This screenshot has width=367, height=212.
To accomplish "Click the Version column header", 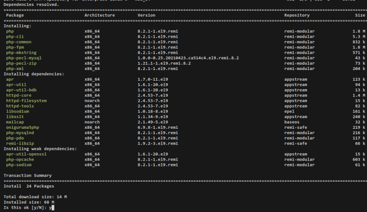I will 146,15.
